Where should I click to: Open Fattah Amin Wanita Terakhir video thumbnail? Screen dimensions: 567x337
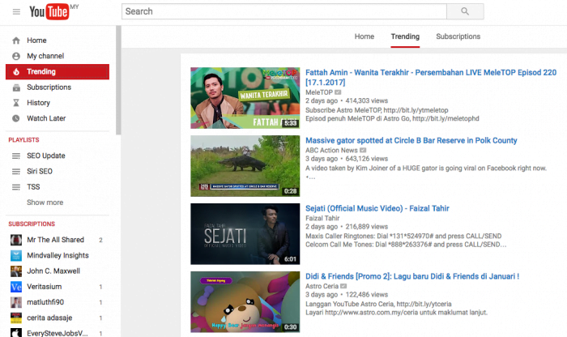pyautogui.click(x=245, y=98)
